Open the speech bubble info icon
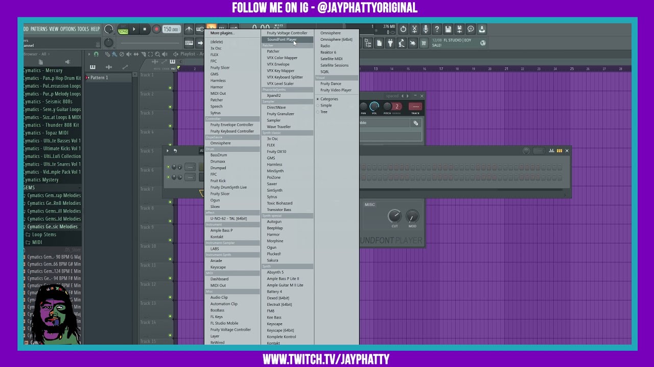The image size is (654, 367). coord(471,29)
